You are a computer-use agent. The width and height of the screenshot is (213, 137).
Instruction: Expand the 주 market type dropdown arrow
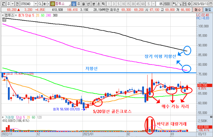12,4
